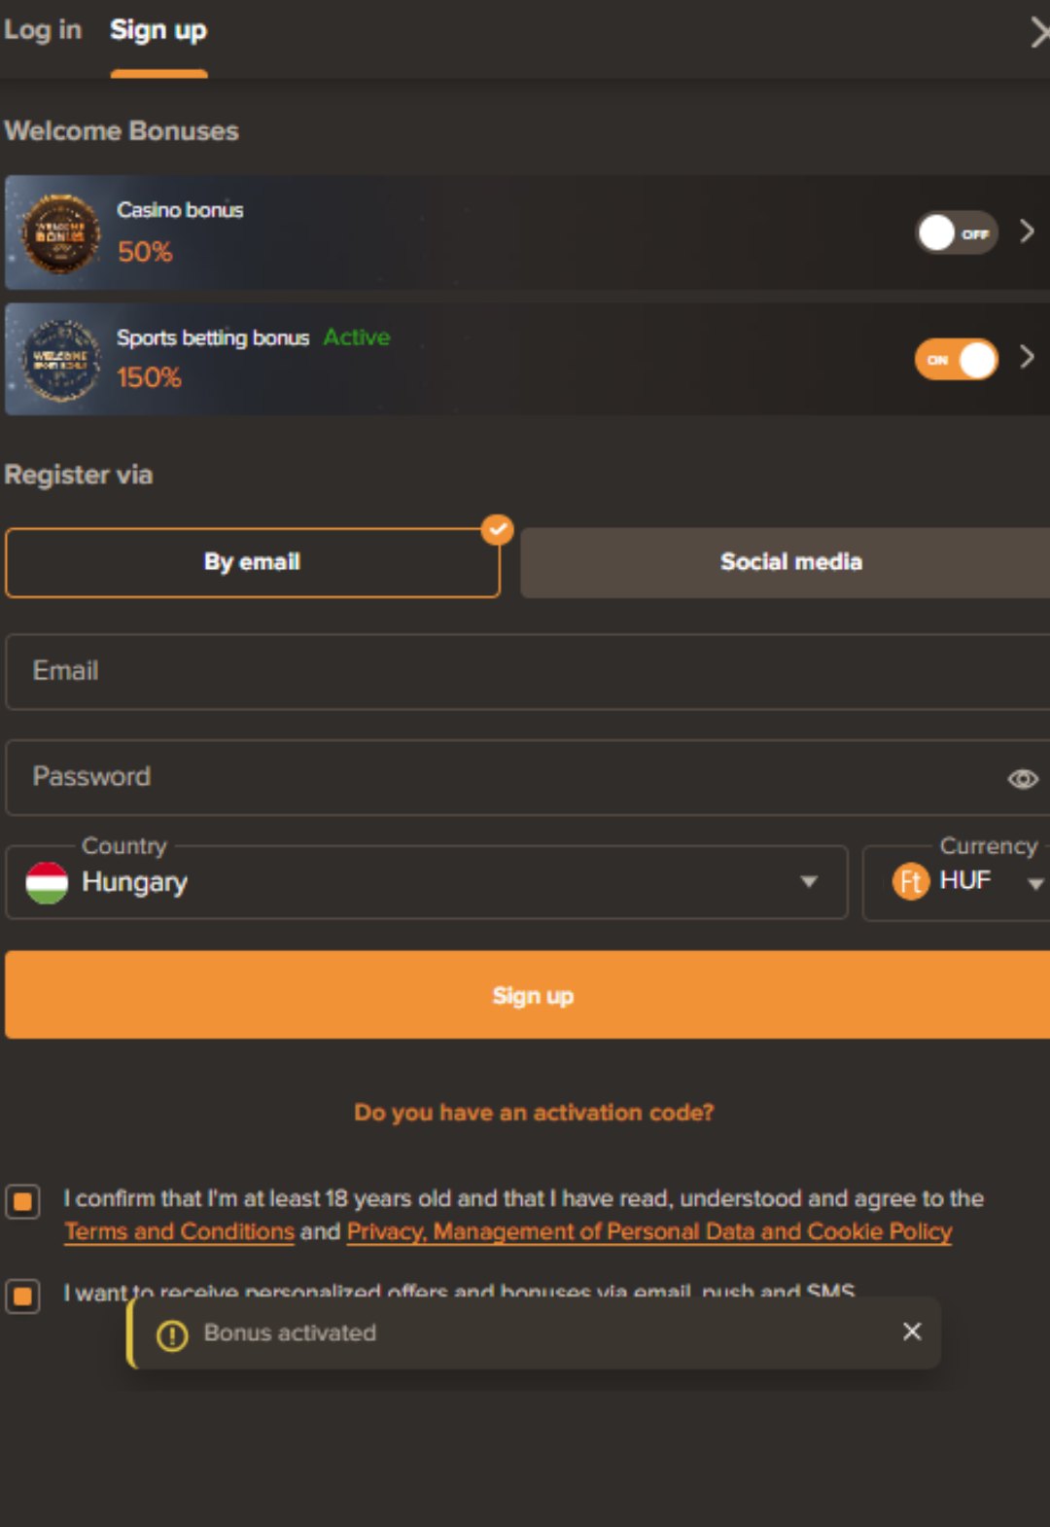Expand Casino bonus details chevron
The image size is (1050, 1527).
tap(1027, 231)
